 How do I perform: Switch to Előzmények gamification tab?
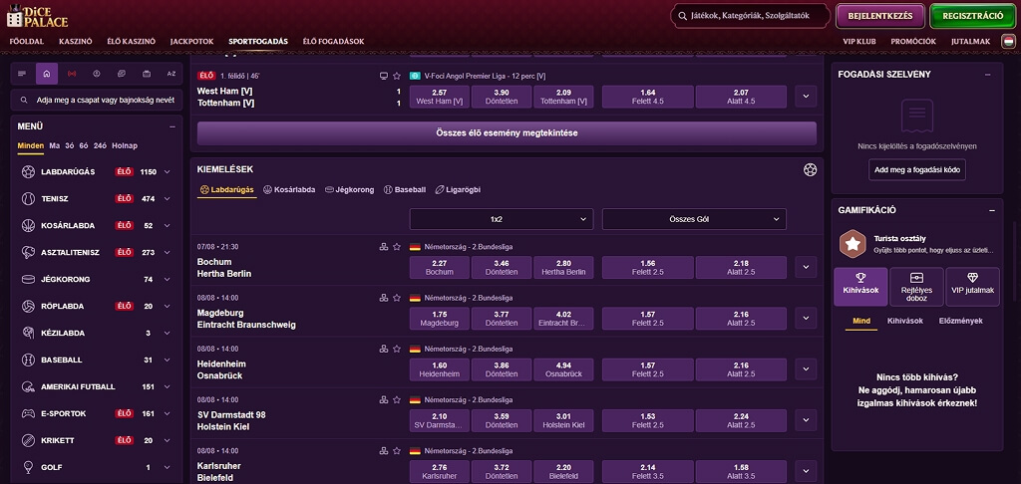pyautogui.click(x=960, y=321)
